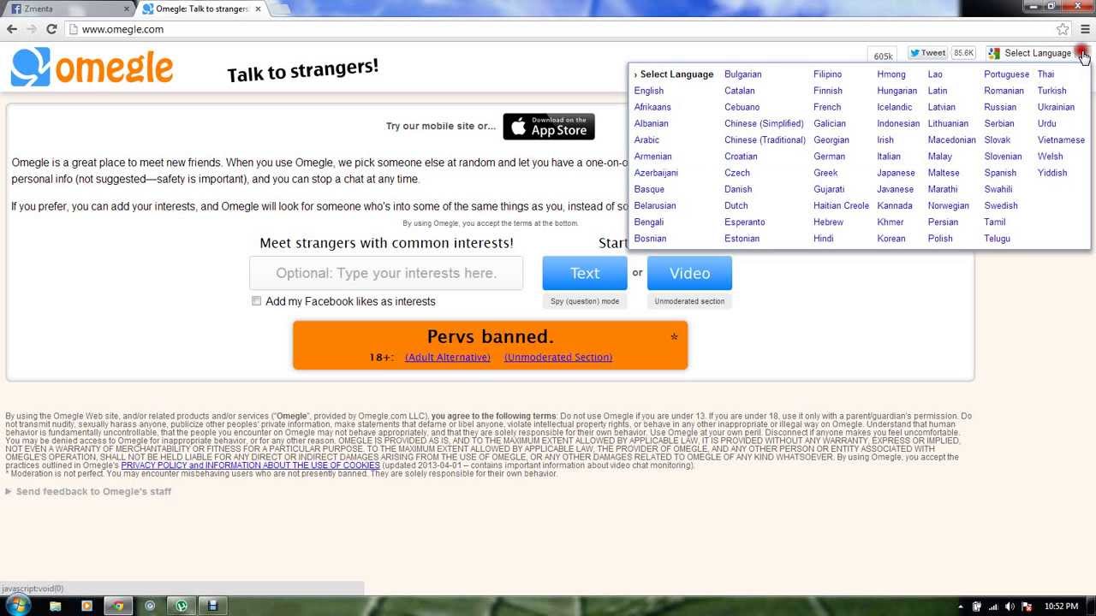
Task: Go back using the browser back arrow
Action: coord(12,29)
